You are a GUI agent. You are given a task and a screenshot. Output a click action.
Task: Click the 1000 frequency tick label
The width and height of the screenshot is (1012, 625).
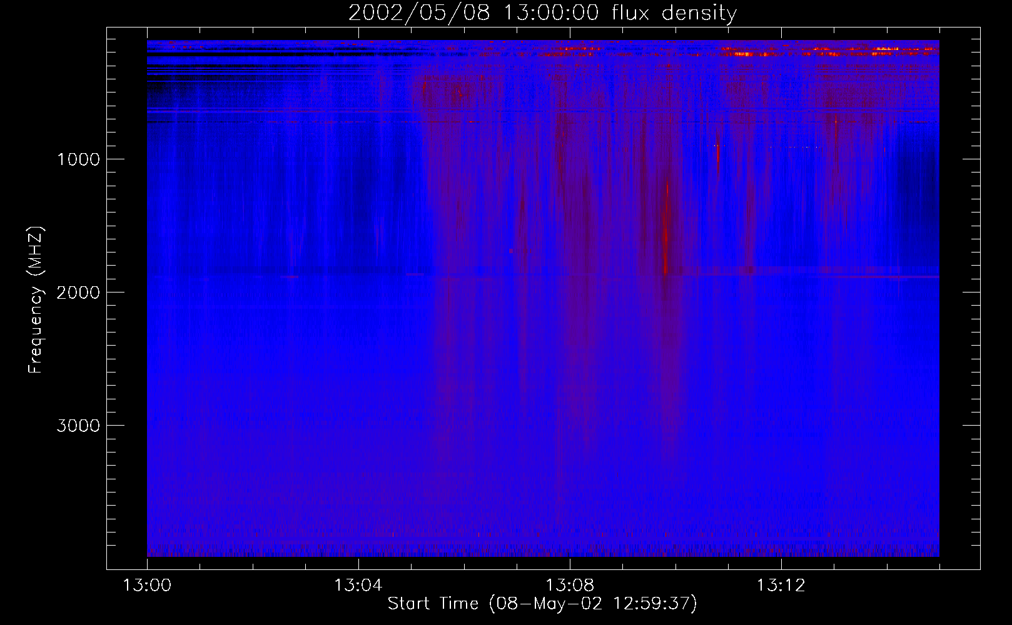coord(78,159)
